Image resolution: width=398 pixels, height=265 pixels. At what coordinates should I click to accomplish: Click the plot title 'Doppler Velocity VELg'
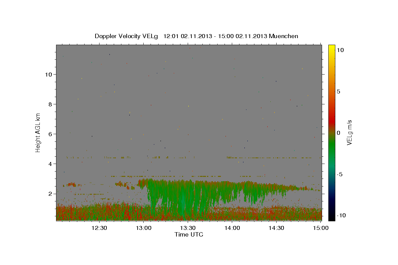point(127,36)
